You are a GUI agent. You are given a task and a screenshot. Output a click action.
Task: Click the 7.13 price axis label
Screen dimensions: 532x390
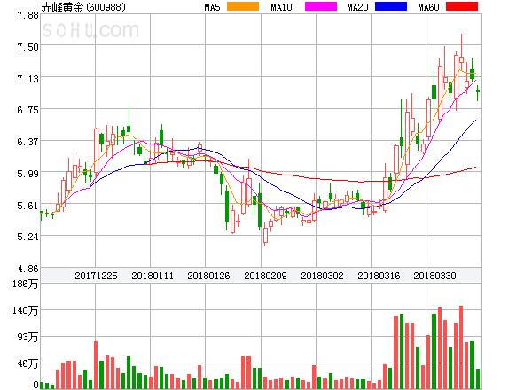[27, 79]
